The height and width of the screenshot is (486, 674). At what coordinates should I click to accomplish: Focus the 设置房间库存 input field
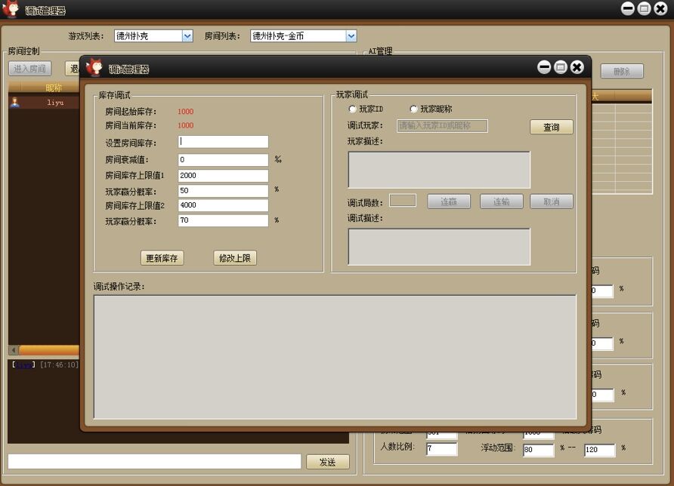coord(223,142)
